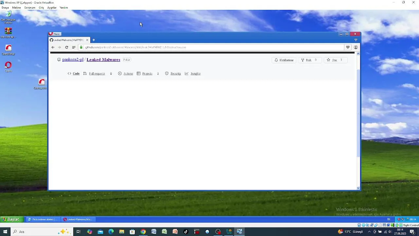Viewport: 419px width, 236px height.
Task: Open Excel from the taskbar
Action: point(164,232)
